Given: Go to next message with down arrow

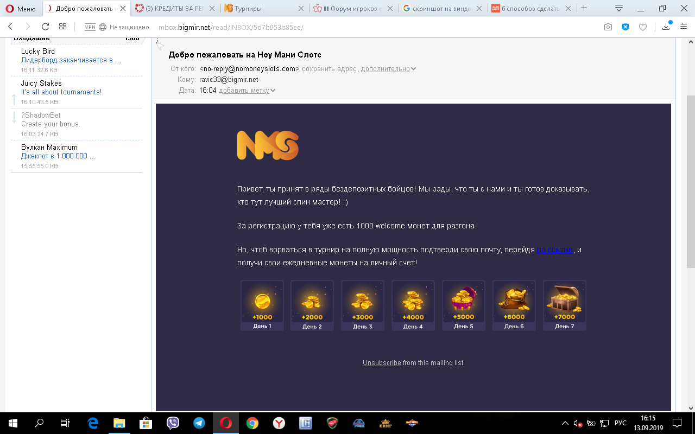Looking at the screenshot, I should (14, 117).
